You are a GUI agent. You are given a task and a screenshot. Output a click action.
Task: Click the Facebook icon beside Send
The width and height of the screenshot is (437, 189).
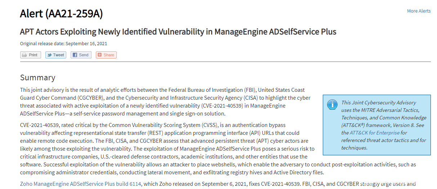point(75,55)
